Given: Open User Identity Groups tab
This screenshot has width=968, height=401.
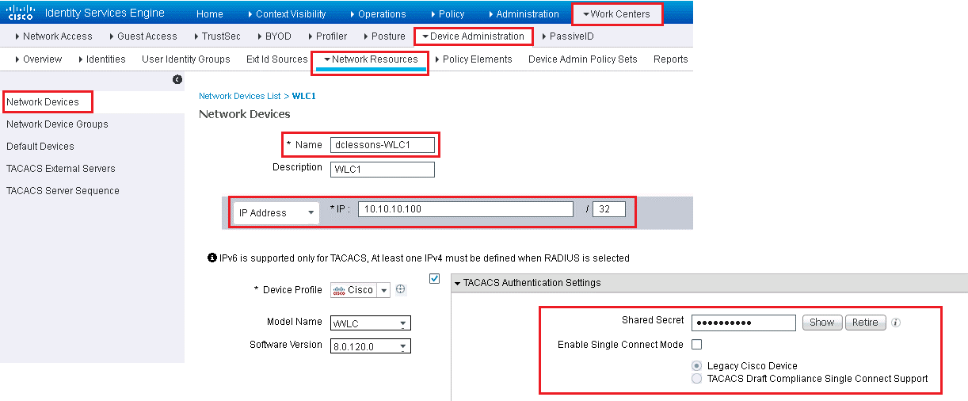Looking at the screenshot, I should pyautogui.click(x=186, y=59).
